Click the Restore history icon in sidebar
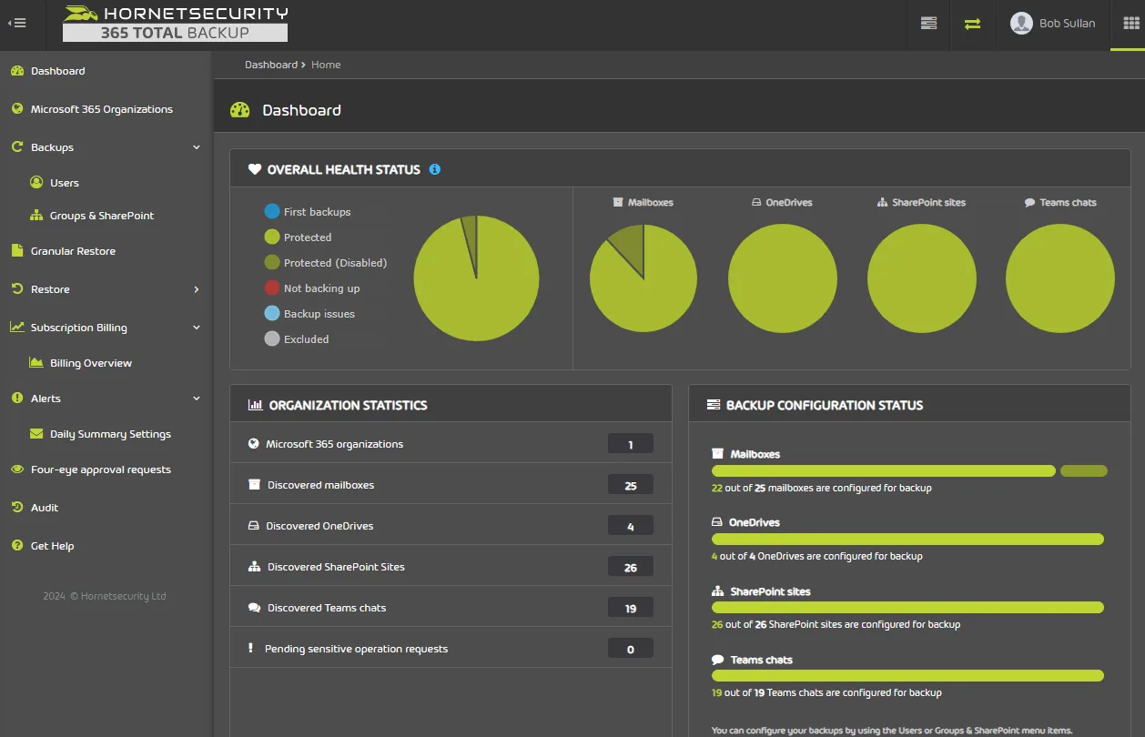Viewport: 1145px width, 737px height. point(16,289)
